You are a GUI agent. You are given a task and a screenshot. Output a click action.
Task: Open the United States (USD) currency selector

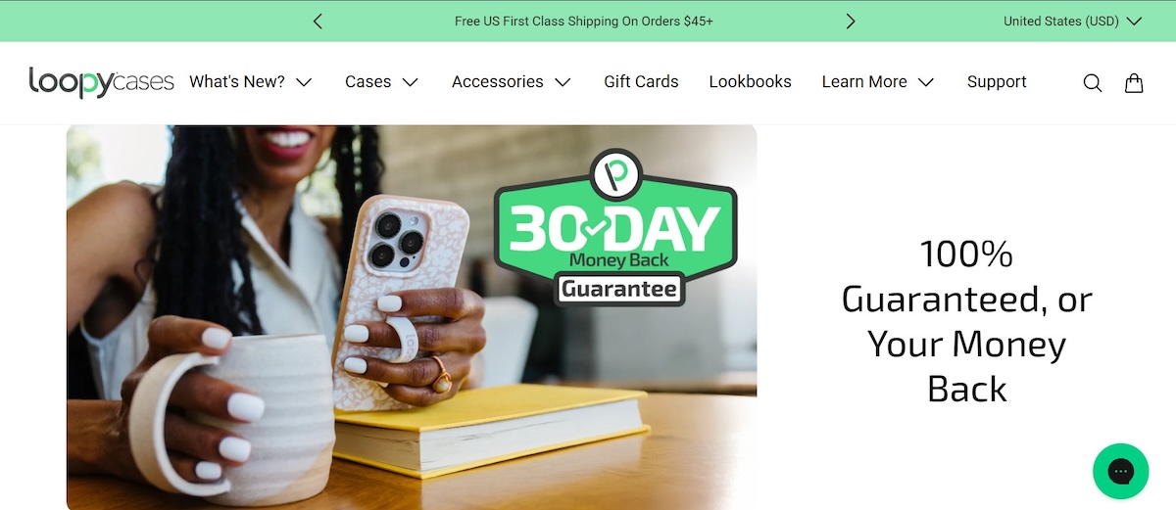click(1073, 21)
